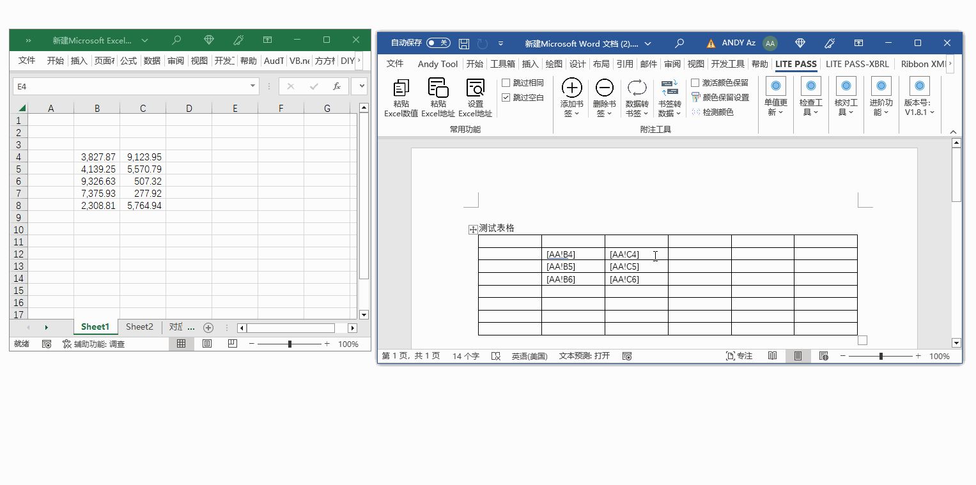Click the 粘贴 Excel地址 icon
976x485 pixels.
point(438,88)
